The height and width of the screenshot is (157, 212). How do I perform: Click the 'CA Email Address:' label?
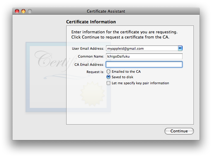pos(89,65)
